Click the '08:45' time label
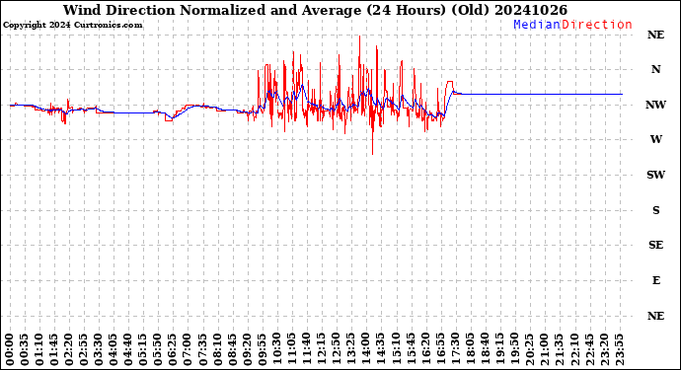The image size is (681, 370). [x=233, y=349]
